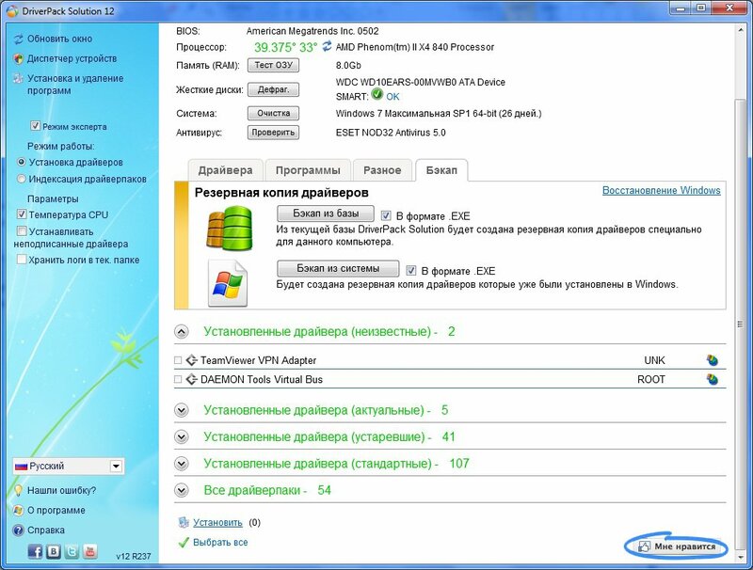753x570 pixels.
Task: Click web search globe icon for TeamViewer row
Action: 713,360
